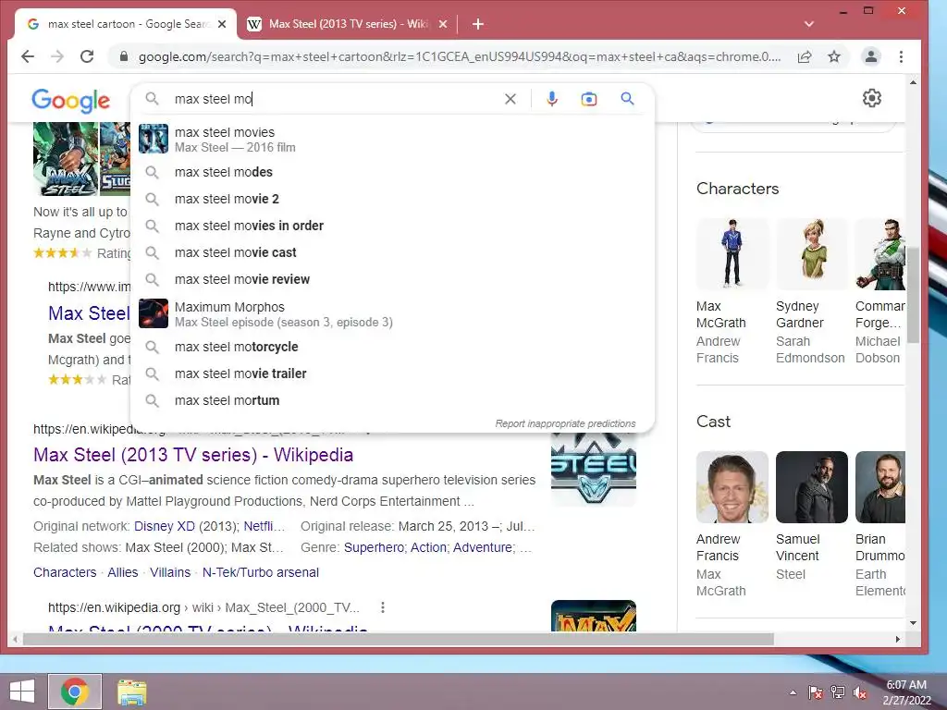Choose suggestion "max steel modes"
The width and height of the screenshot is (947, 710).
click(x=392, y=172)
